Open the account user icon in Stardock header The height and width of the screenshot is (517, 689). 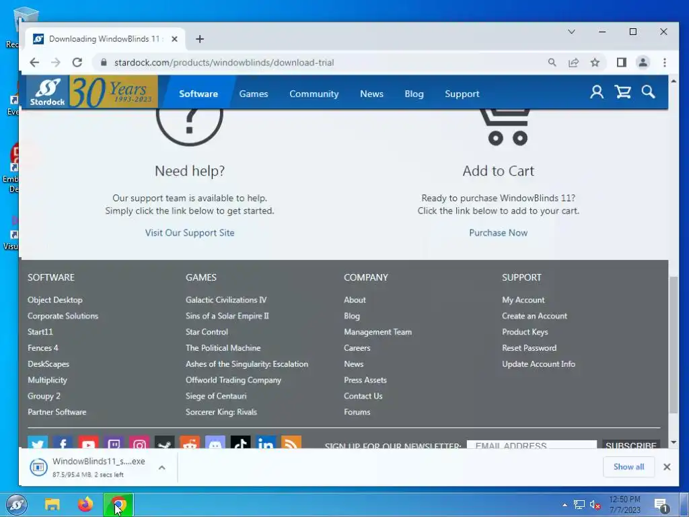click(x=596, y=92)
